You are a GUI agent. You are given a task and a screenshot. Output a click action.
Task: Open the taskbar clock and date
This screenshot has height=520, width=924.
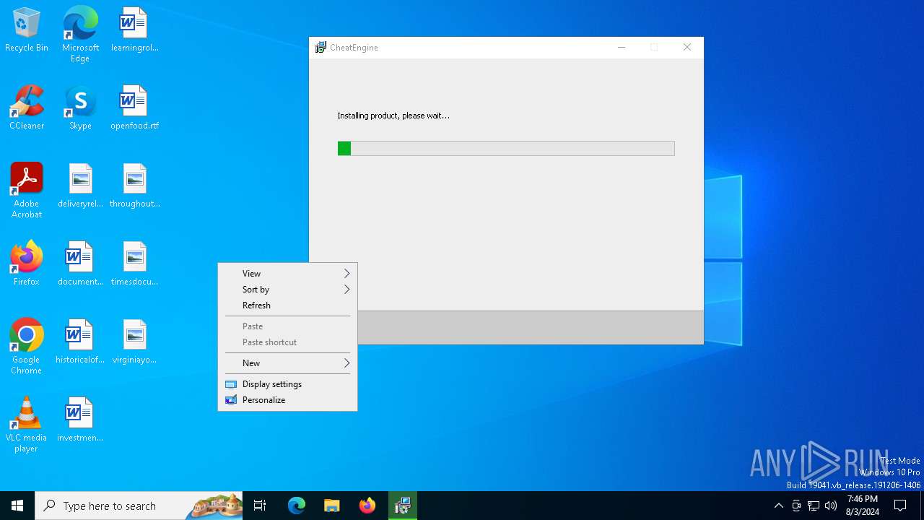click(x=863, y=506)
